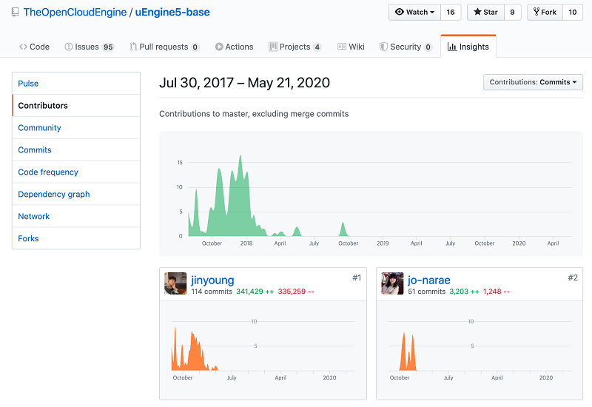Click jo-narae's deletions count 1,248 --
The height and width of the screenshot is (407, 592).
tap(496, 292)
